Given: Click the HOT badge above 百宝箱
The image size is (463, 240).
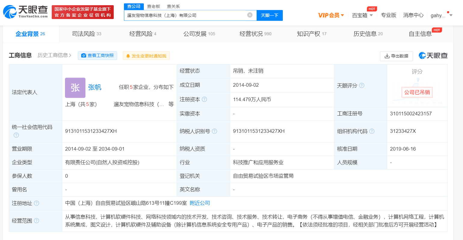Looking at the screenshot, I should tap(372, 9).
